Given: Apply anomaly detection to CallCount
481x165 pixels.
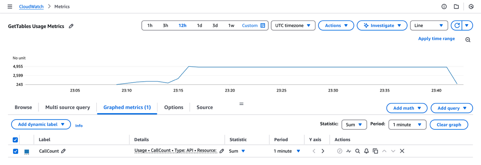Looking at the screenshot, I should tap(349, 151).
